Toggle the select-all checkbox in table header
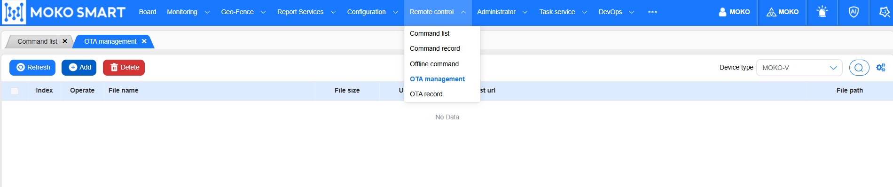The height and width of the screenshot is (187, 893). [x=15, y=91]
